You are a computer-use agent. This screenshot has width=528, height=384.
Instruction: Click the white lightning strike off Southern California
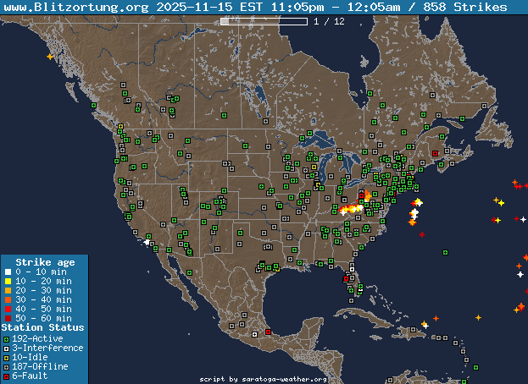click(x=147, y=243)
